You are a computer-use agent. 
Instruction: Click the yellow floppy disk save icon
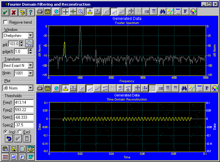coord(14,149)
